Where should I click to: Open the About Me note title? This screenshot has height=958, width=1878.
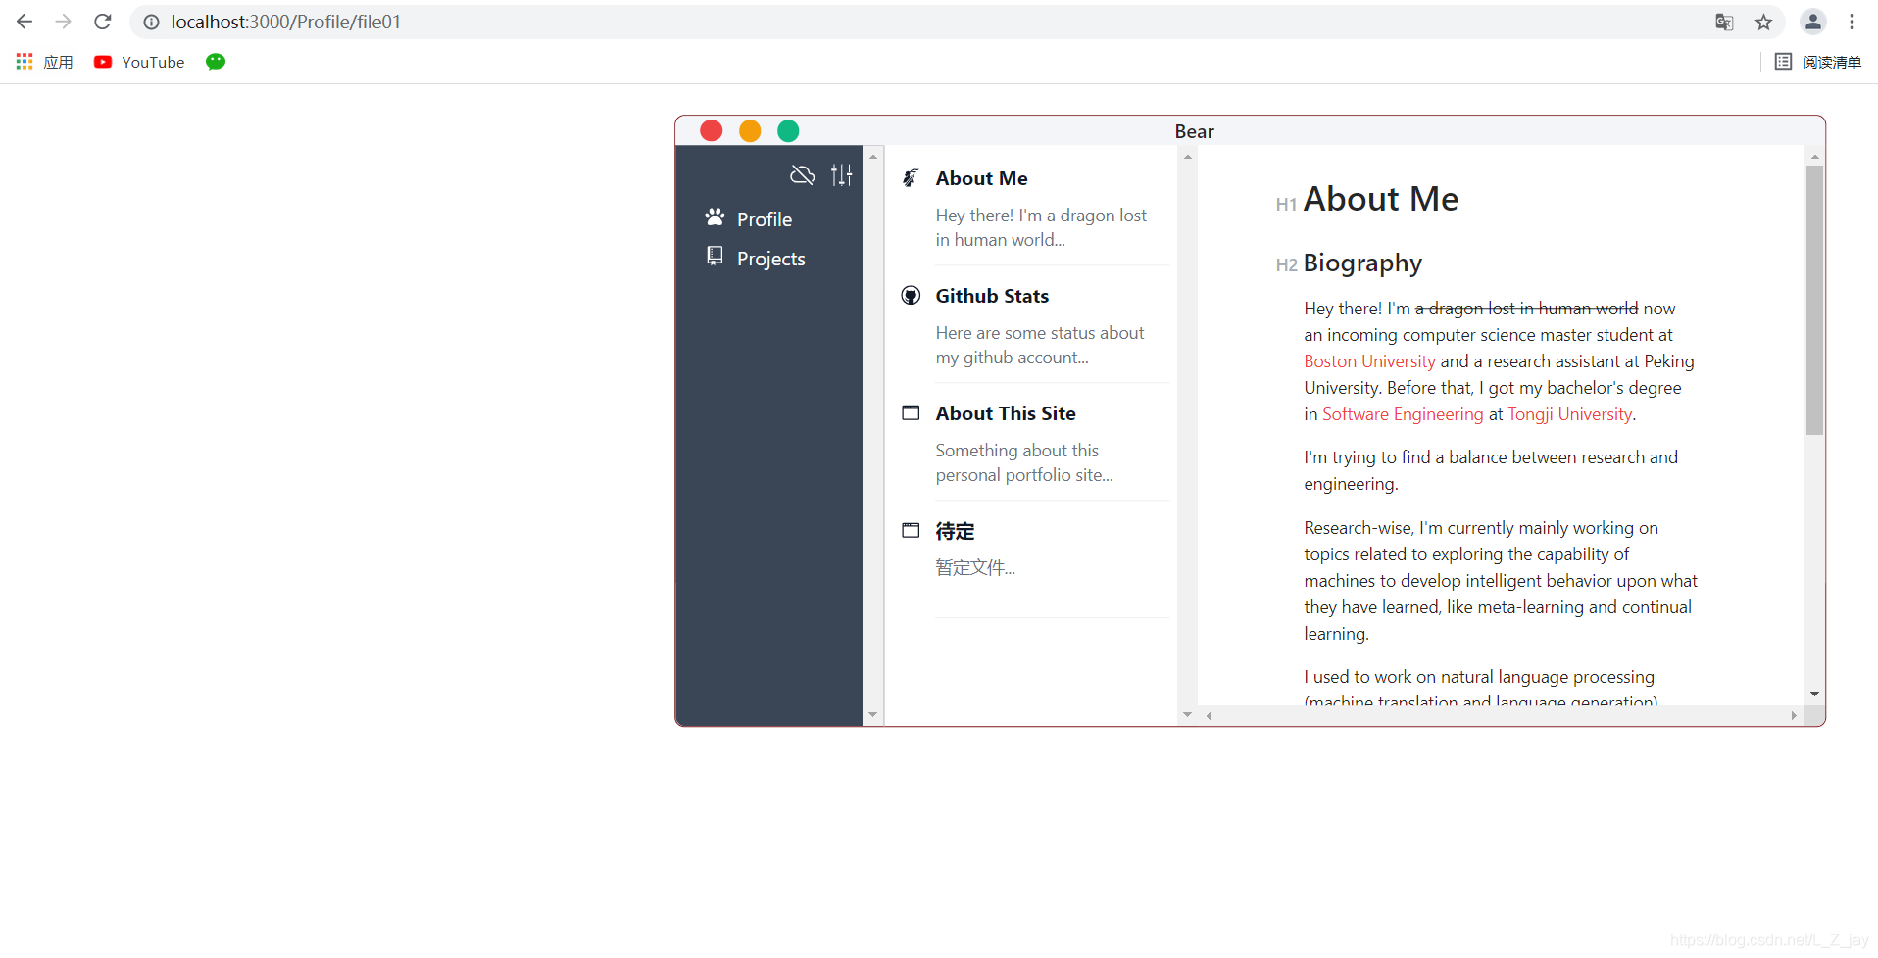981,178
